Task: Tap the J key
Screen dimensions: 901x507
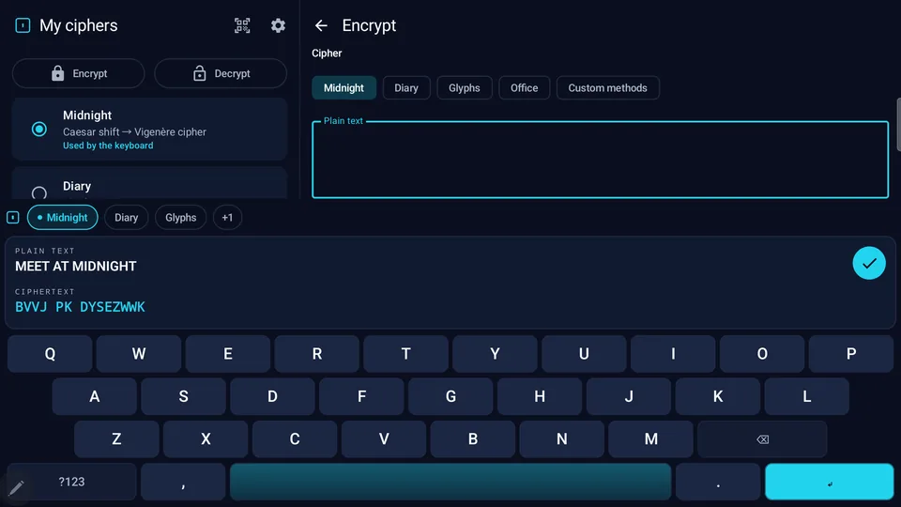Action: (629, 396)
